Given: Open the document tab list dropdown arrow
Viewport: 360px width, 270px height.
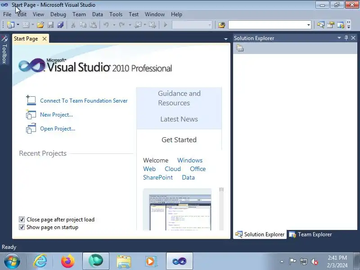Looking at the screenshot, I should pos(226,39).
